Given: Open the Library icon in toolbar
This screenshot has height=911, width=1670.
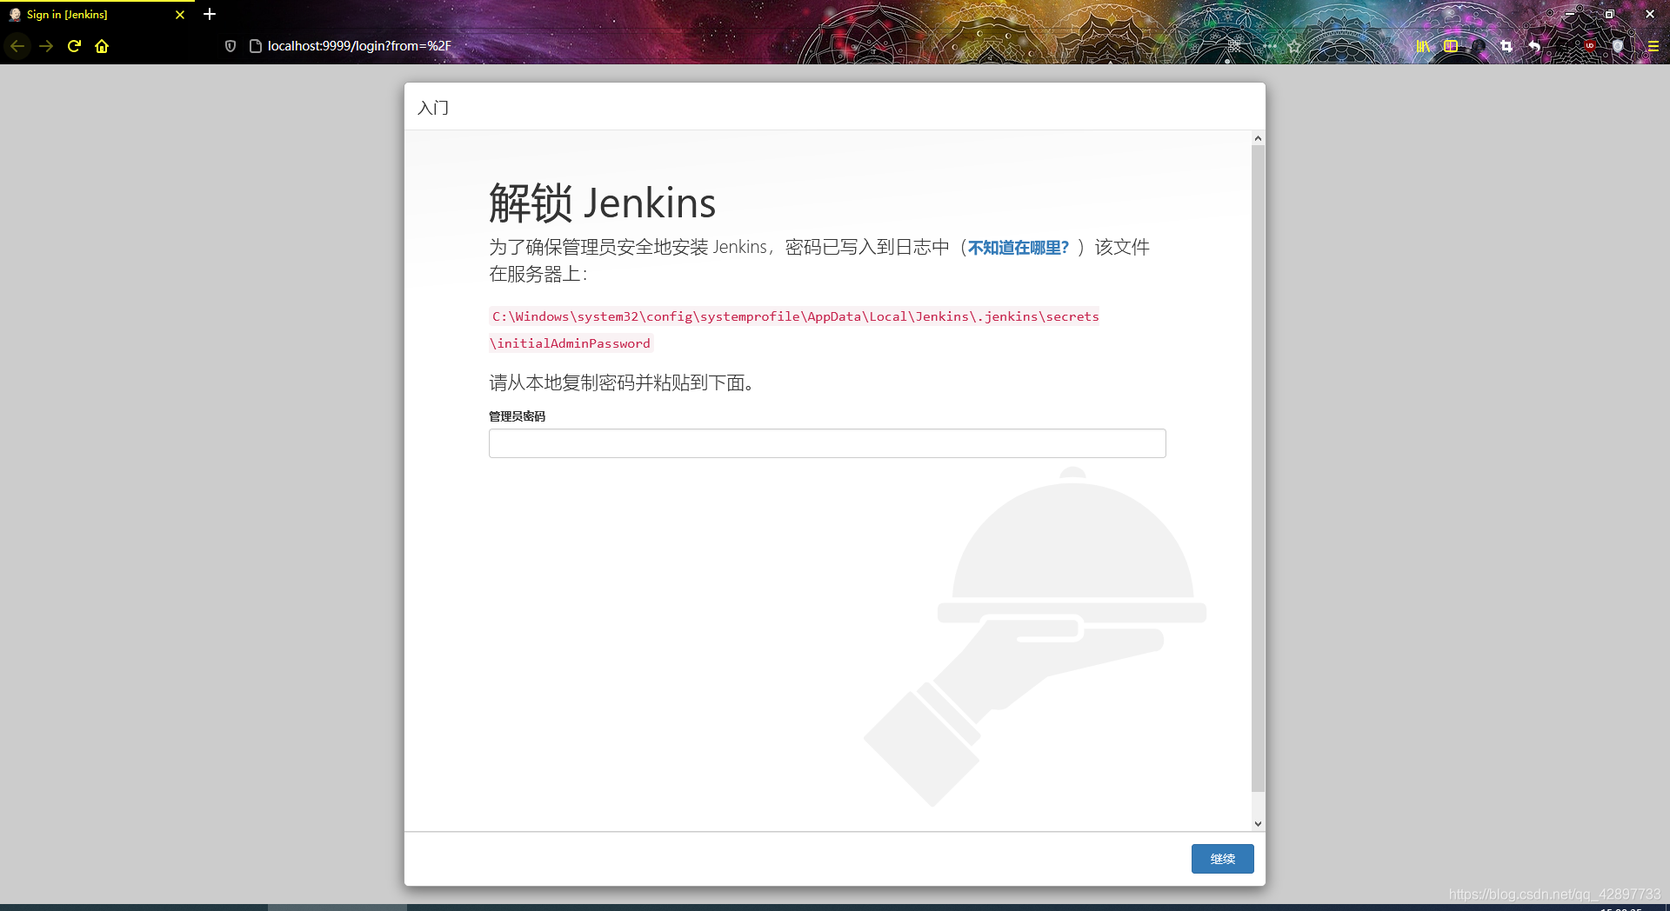Looking at the screenshot, I should 1423,46.
